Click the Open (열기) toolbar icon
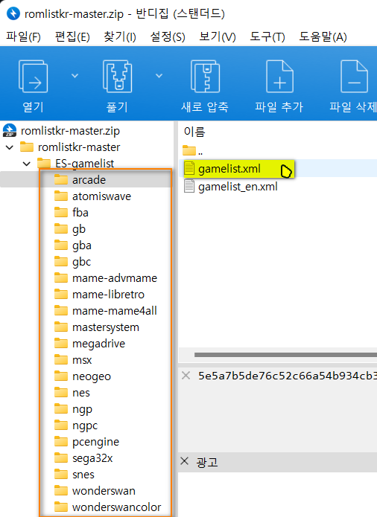The height and width of the screenshot is (517, 377). click(x=33, y=77)
